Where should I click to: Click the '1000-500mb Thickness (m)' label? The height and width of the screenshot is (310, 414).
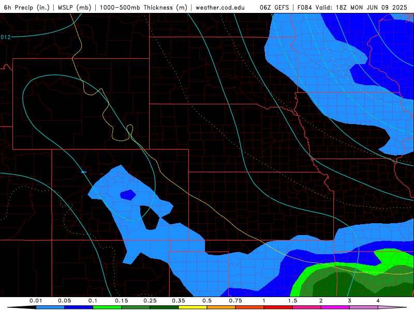[143, 7]
